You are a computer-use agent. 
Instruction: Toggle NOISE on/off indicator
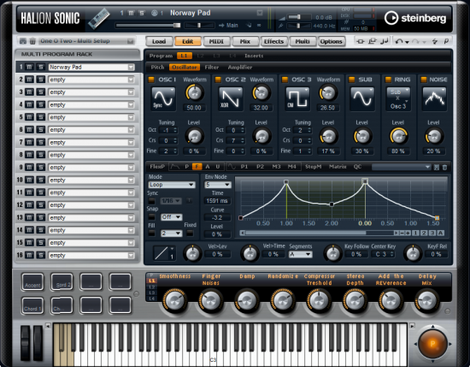click(x=424, y=80)
